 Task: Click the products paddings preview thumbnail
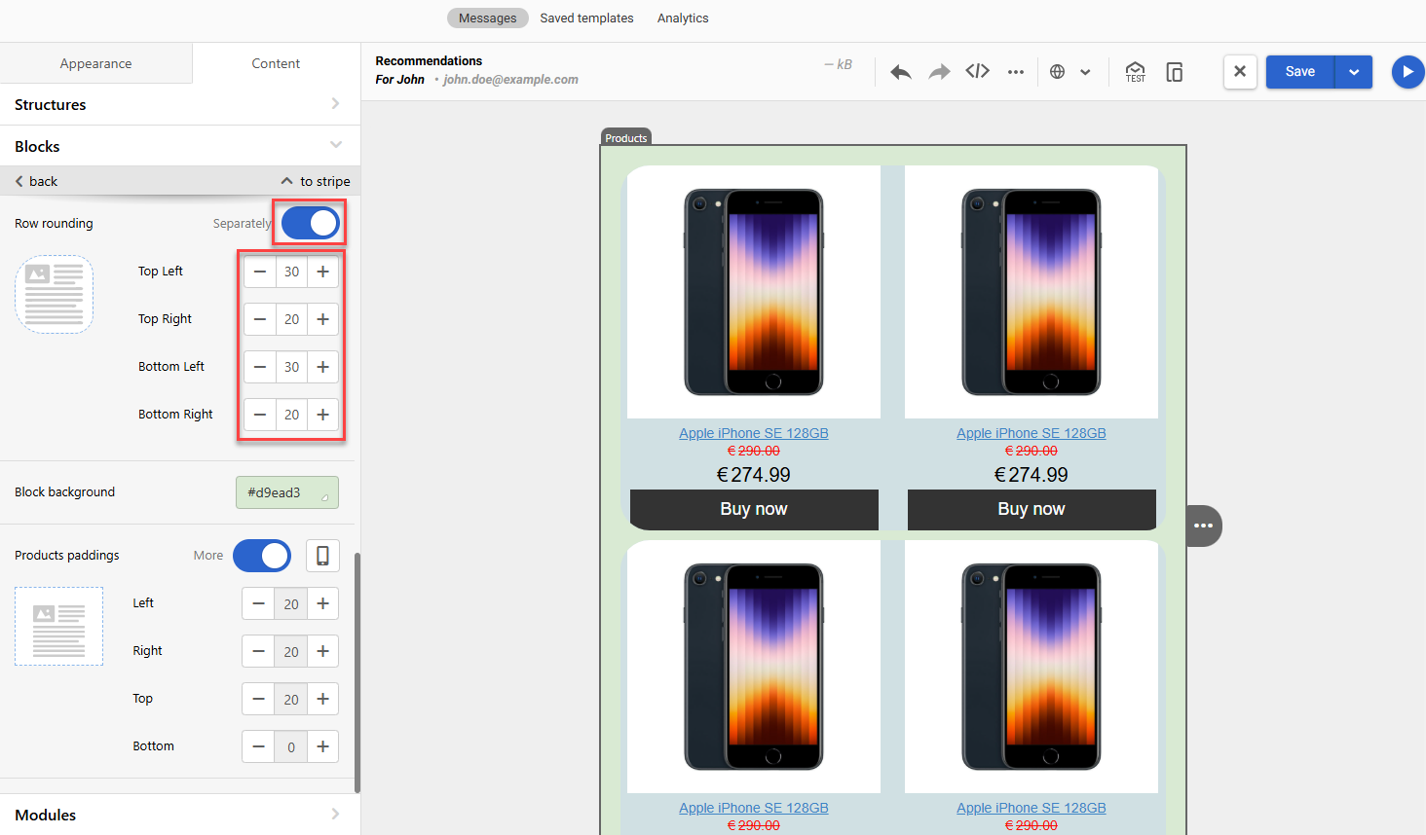tap(58, 626)
